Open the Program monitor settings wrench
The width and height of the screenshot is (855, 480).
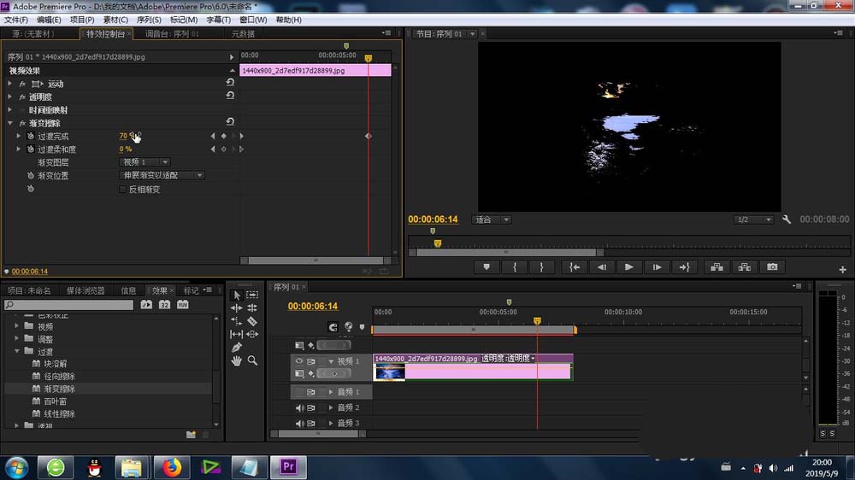(x=787, y=219)
